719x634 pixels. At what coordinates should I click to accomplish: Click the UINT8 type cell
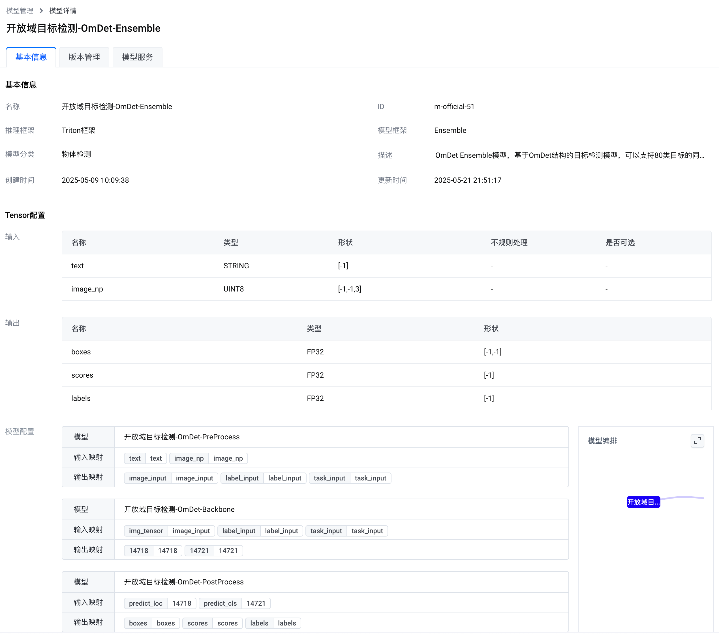pos(234,289)
